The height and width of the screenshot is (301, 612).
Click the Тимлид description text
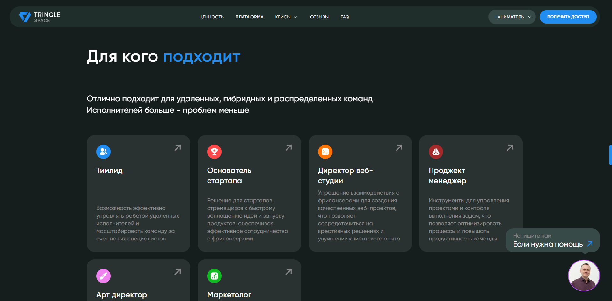coord(138,223)
